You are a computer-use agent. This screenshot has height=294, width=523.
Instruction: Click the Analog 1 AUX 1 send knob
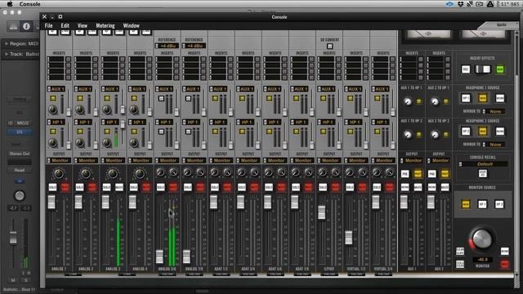(52, 109)
